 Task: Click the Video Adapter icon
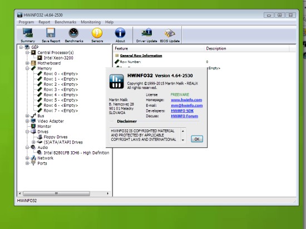[33, 121]
